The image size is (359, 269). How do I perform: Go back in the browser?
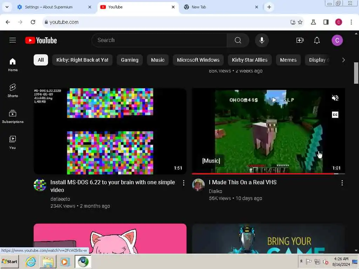click(x=8, y=22)
